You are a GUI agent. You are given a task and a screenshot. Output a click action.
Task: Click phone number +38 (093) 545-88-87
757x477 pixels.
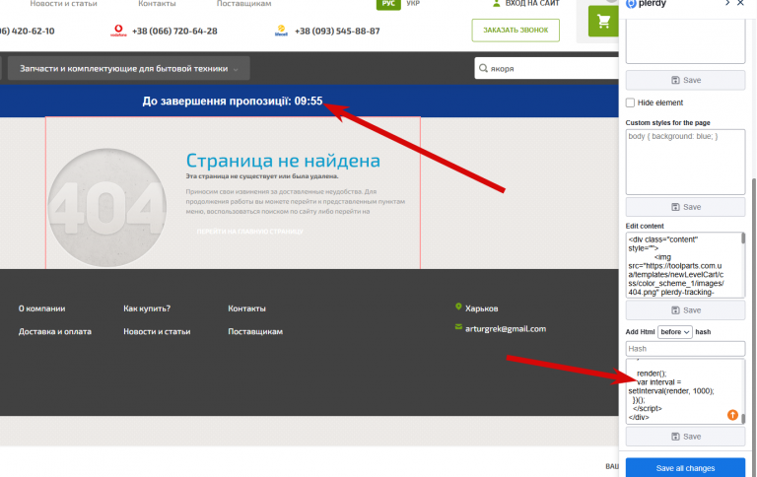(x=337, y=31)
